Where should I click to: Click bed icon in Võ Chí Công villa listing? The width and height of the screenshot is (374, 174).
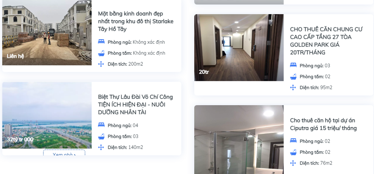[x=101, y=125]
